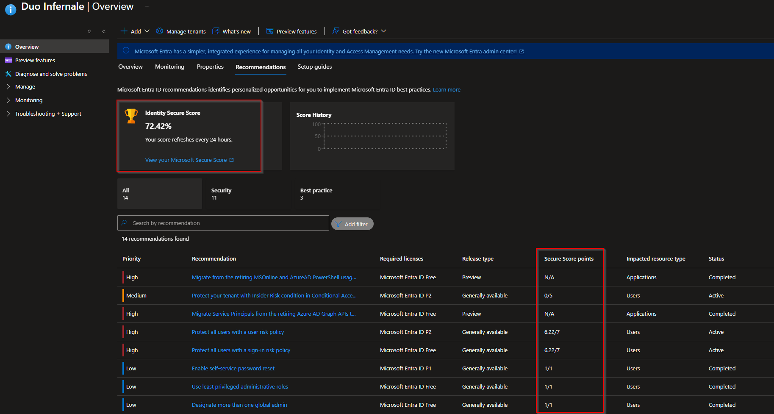
Task: Focus the Search by recommendation field
Action: click(x=223, y=223)
